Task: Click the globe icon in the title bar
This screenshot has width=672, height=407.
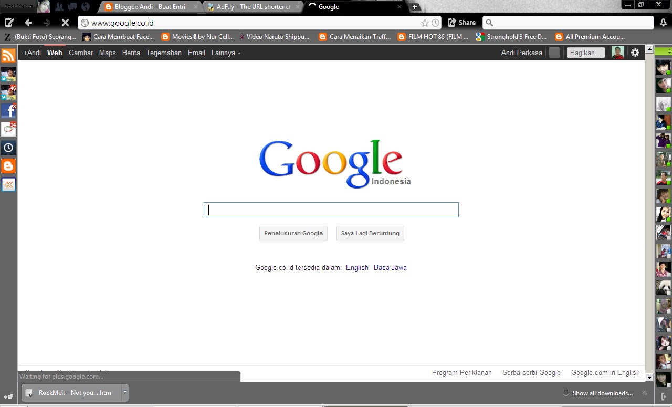Action: (86, 7)
